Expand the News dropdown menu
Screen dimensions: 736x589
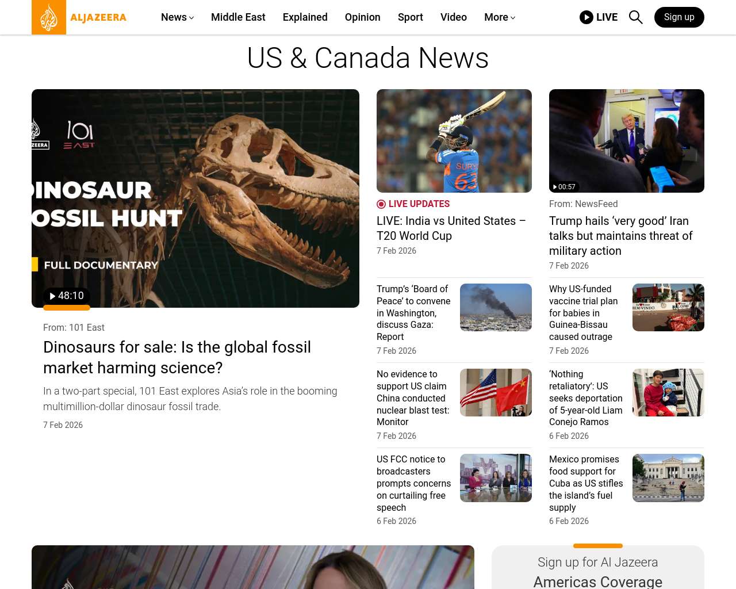[x=178, y=17]
